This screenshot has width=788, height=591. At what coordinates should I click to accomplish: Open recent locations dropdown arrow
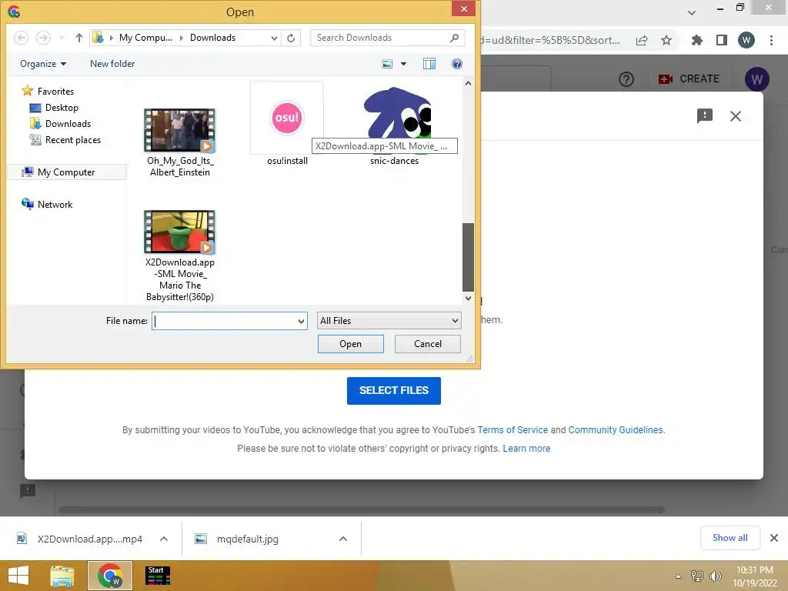point(62,38)
